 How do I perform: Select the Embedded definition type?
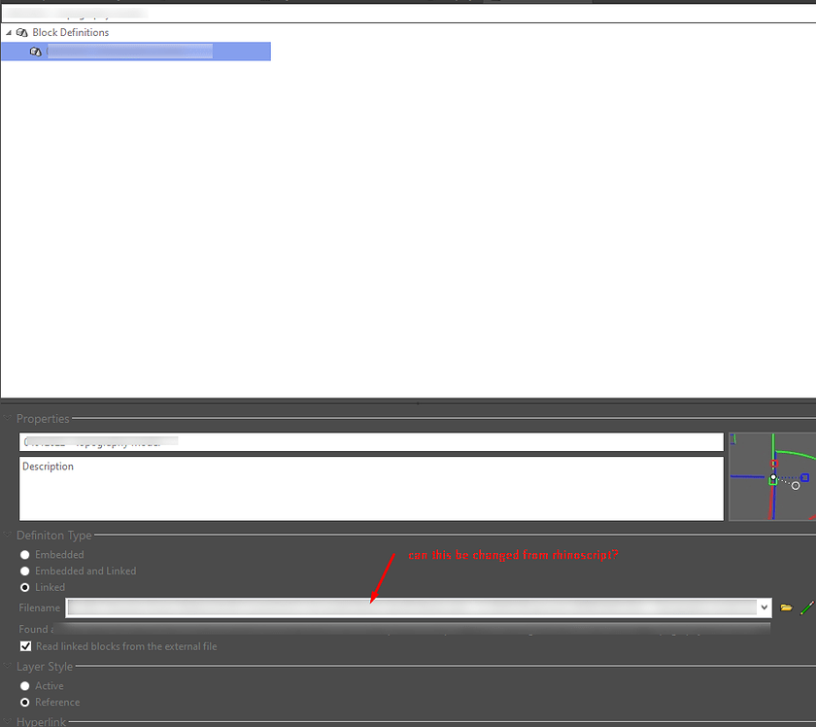click(24, 554)
